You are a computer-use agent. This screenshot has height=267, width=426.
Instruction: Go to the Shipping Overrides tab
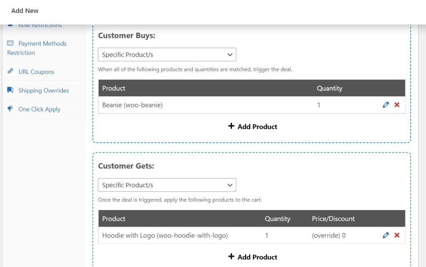click(x=43, y=91)
